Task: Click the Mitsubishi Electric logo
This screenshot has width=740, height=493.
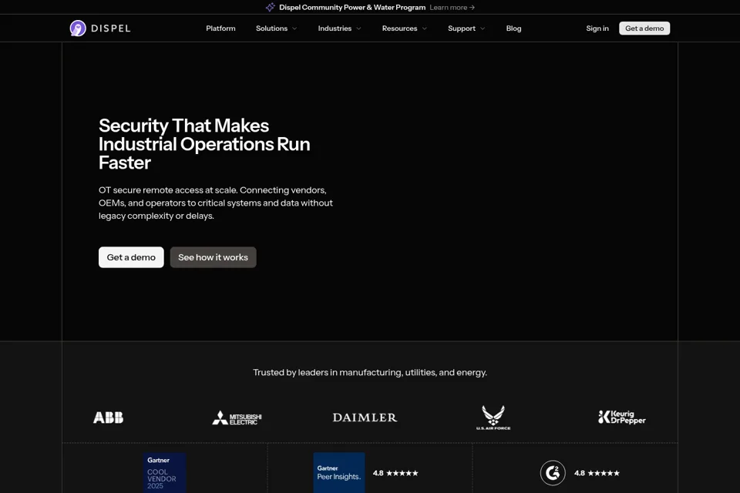Action: (x=237, y=418)
